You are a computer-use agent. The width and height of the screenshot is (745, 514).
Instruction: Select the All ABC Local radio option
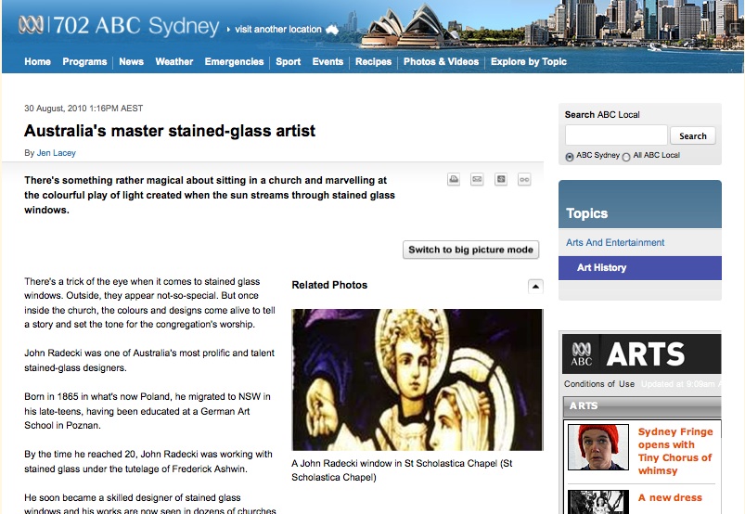(x=626, y=157)
